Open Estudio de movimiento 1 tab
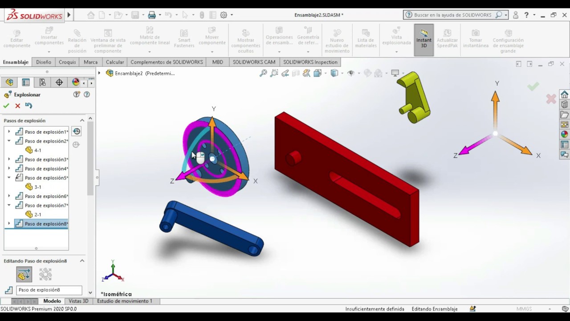 pyautogui.click(x=125, y=301)
